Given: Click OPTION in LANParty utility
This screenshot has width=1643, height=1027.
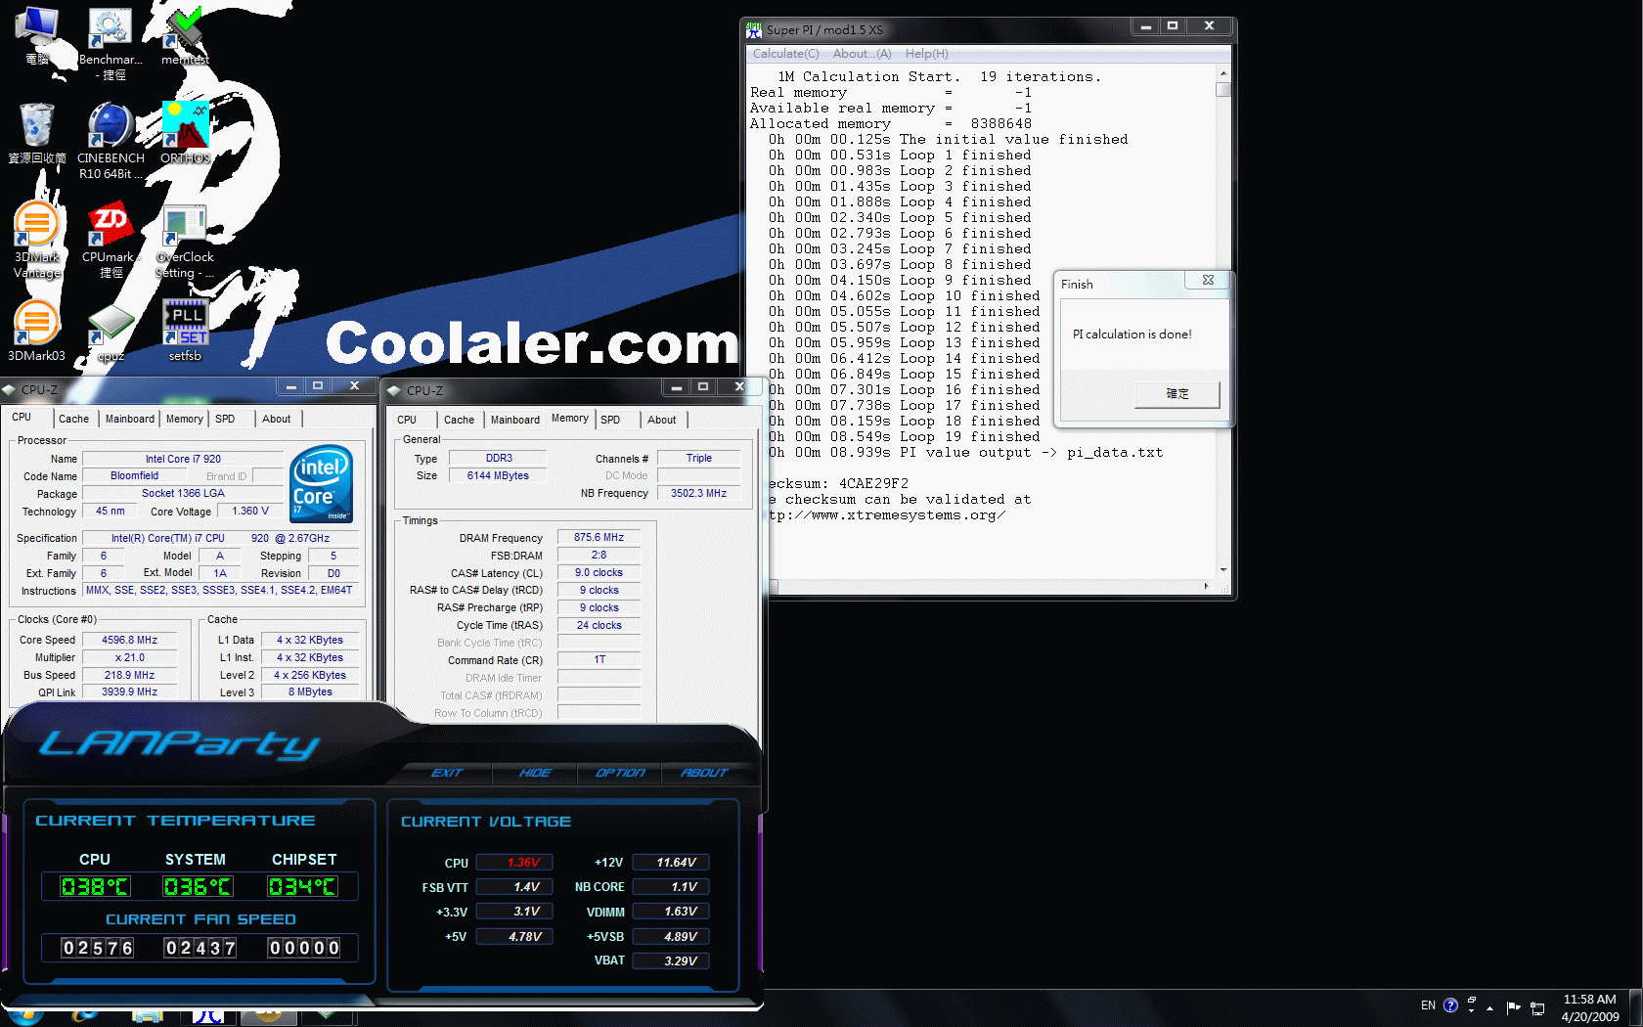Looking at the screenshot, I should tap(620, 773).
